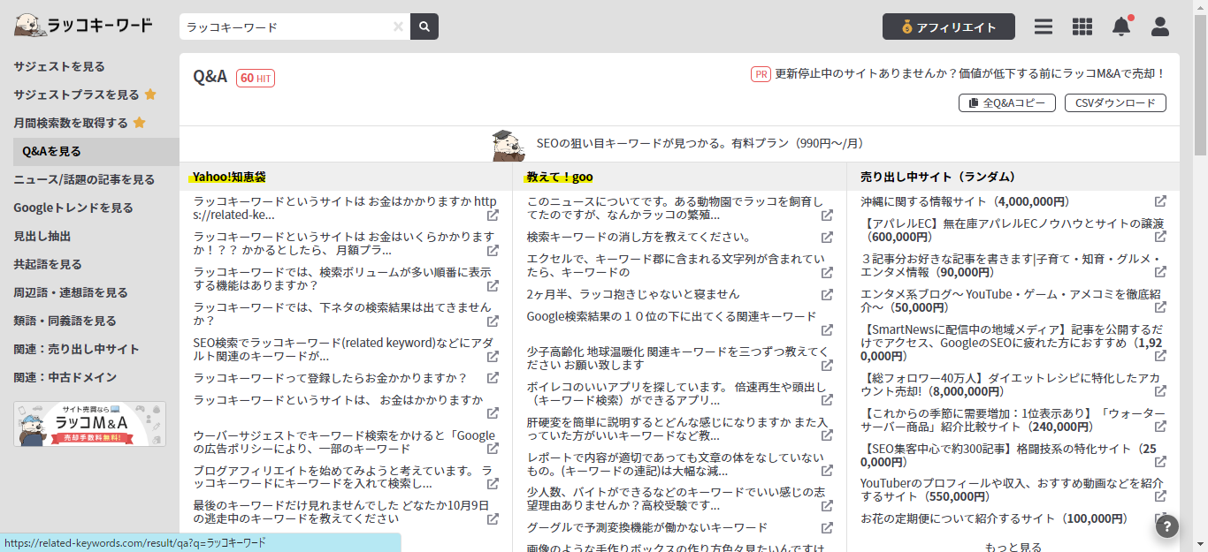The height and width of the screenshot is (552, 1208).
Task: Click the アフィリエイト button
Action: (x=949, y=26)
